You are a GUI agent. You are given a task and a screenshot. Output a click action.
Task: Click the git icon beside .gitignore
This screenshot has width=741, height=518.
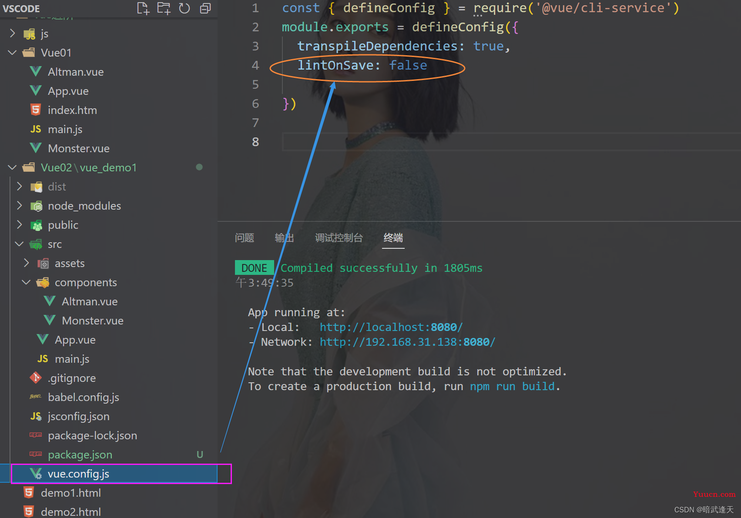click(x=36, y=378)
